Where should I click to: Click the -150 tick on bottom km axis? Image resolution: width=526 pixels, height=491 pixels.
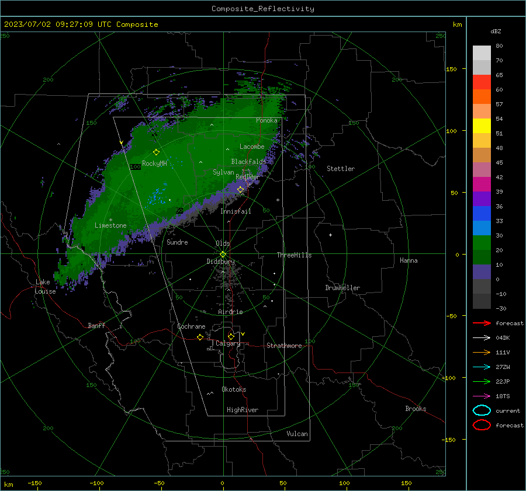pos(34,483)
